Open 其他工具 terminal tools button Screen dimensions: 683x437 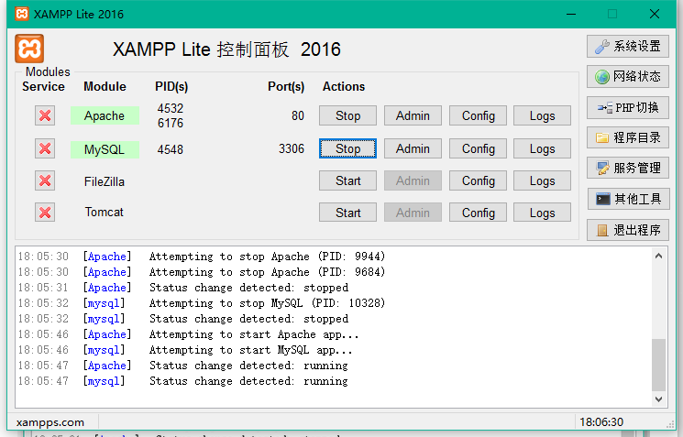coord(628,199)
